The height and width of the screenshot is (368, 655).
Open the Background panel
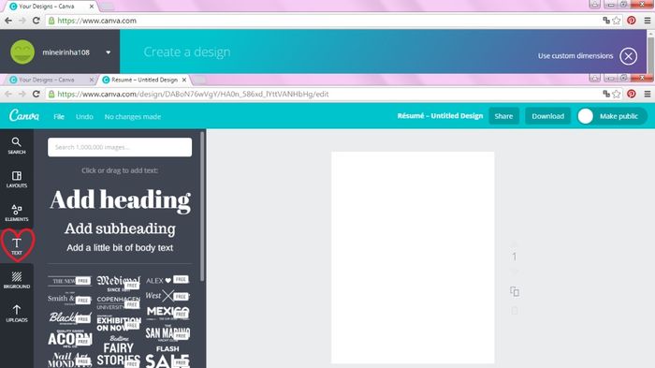(17, 280)
